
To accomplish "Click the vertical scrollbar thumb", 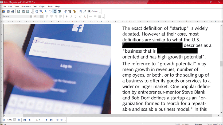I will coord(221,64).
